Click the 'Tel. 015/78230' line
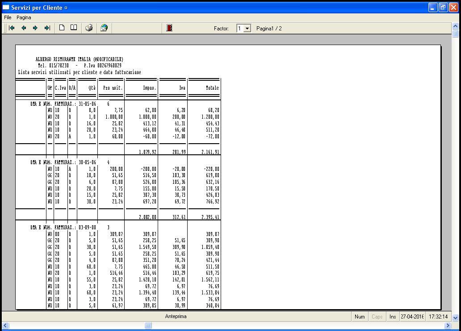The width and height of the screenshot is (461, 331). pyautogui.click(x=53, y=66)
